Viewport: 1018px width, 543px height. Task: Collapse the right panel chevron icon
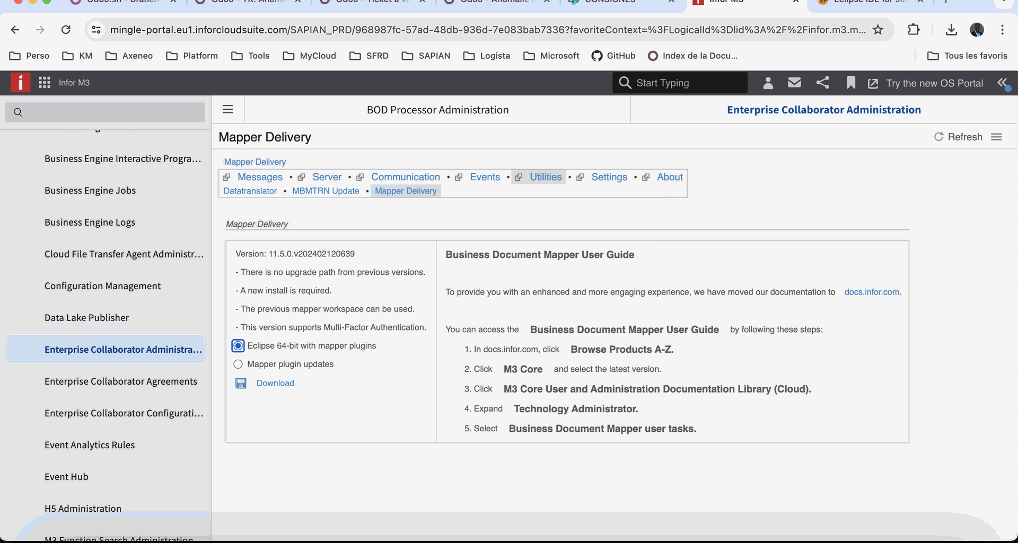1002,83
